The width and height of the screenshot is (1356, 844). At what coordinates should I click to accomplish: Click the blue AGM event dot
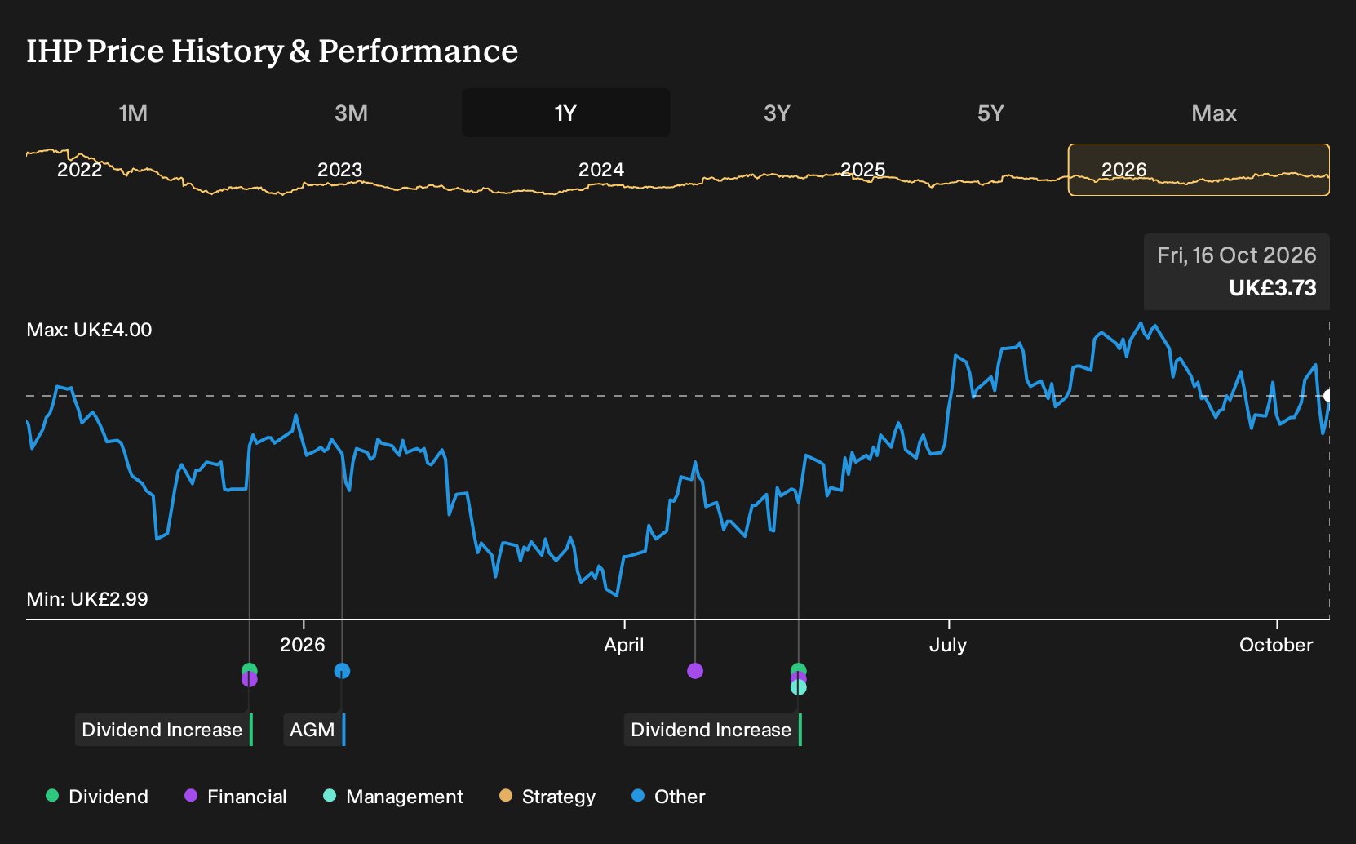(342, 671)
